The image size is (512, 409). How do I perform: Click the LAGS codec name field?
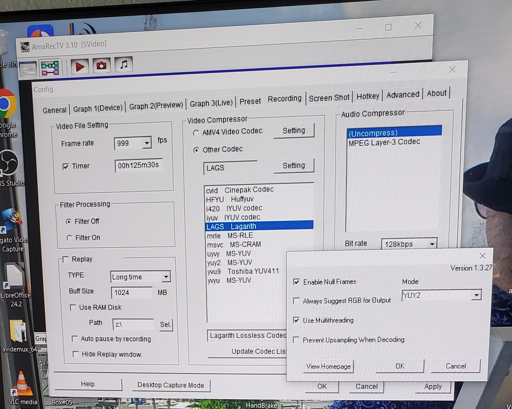click(x=230, y=168)
